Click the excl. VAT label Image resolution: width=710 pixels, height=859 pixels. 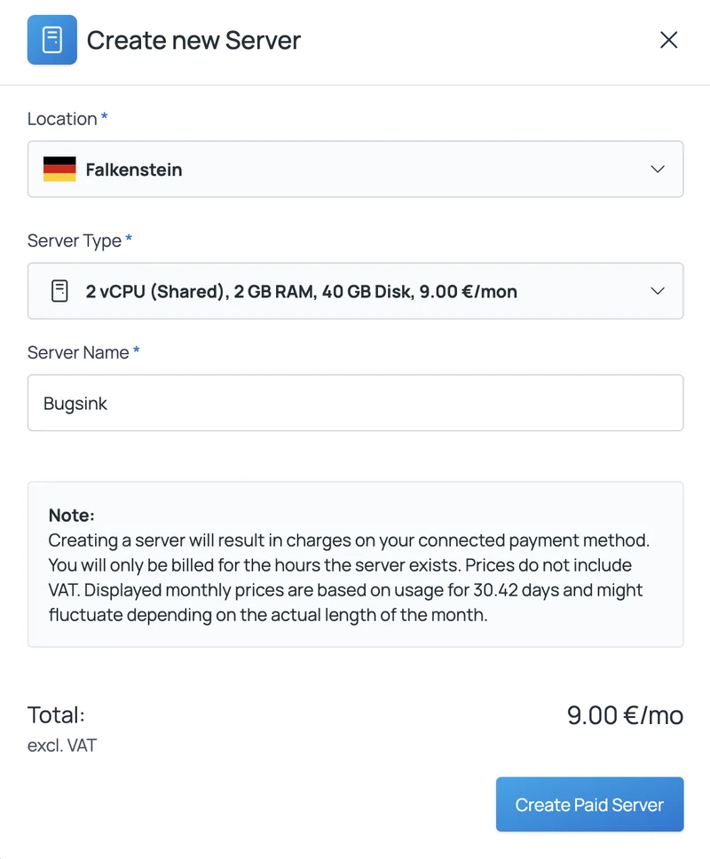pyautogui.click(x=61, y=745)
